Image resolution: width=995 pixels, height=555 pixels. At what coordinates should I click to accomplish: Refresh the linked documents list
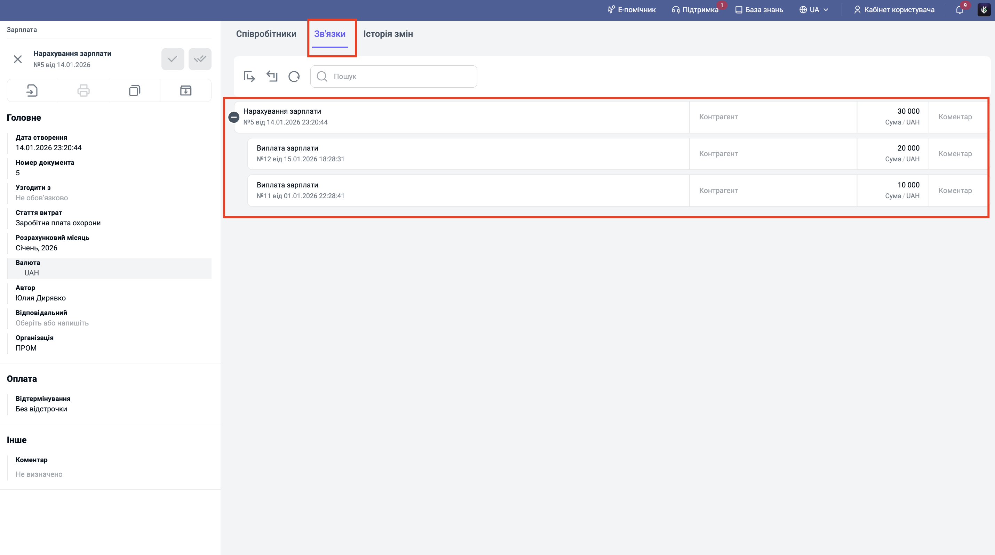coord(294,77)
